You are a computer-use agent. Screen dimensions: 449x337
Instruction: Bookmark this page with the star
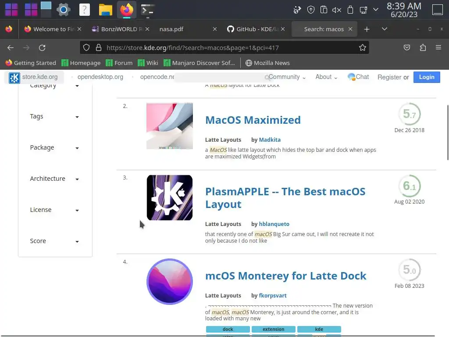click(x=362, y=47)
